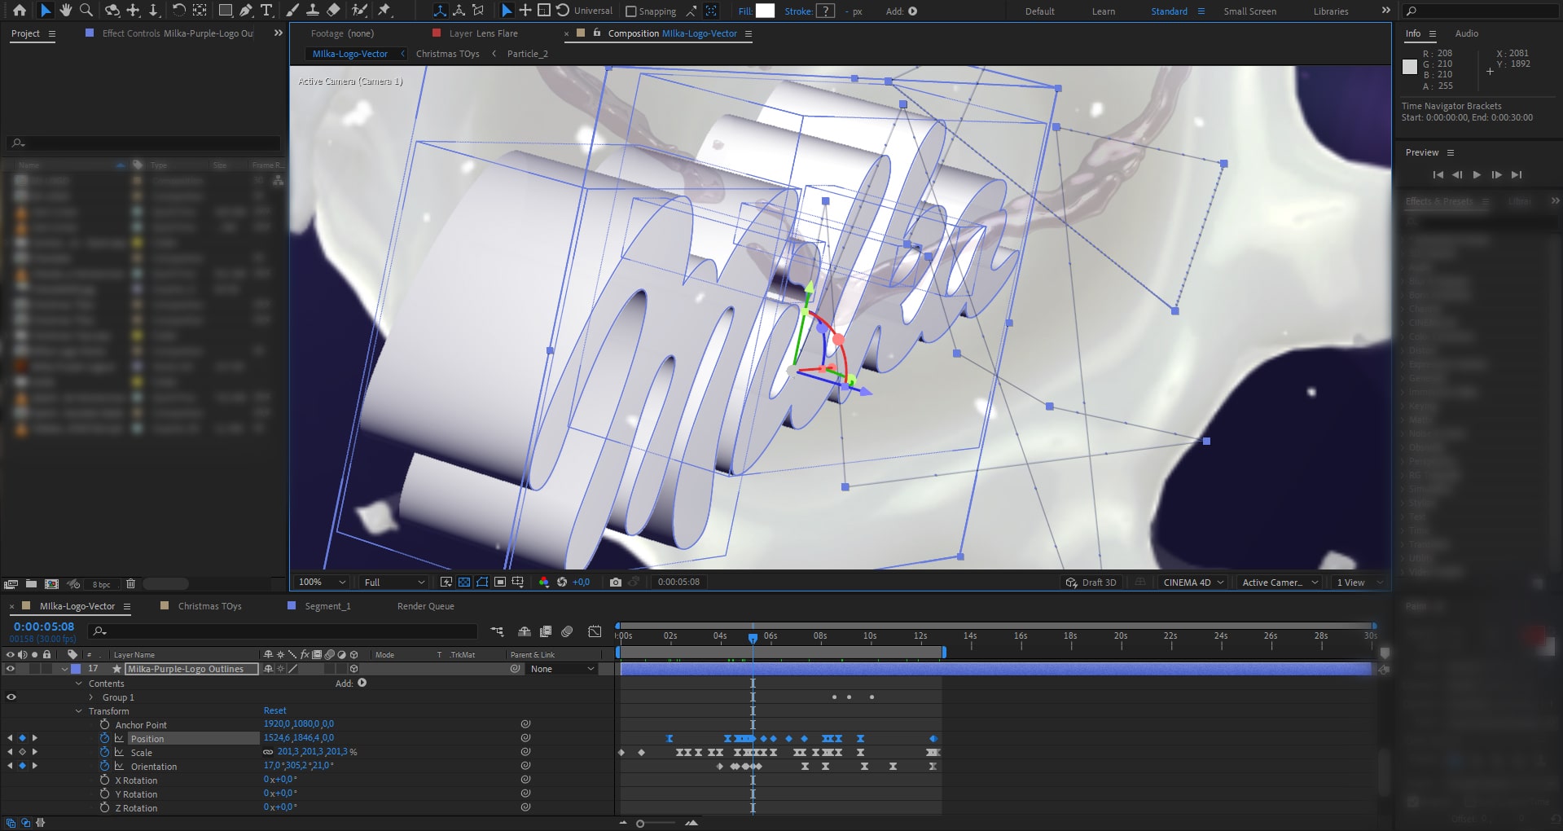Open the Full resolution dropdown
1563x831 pixels.
394,582
